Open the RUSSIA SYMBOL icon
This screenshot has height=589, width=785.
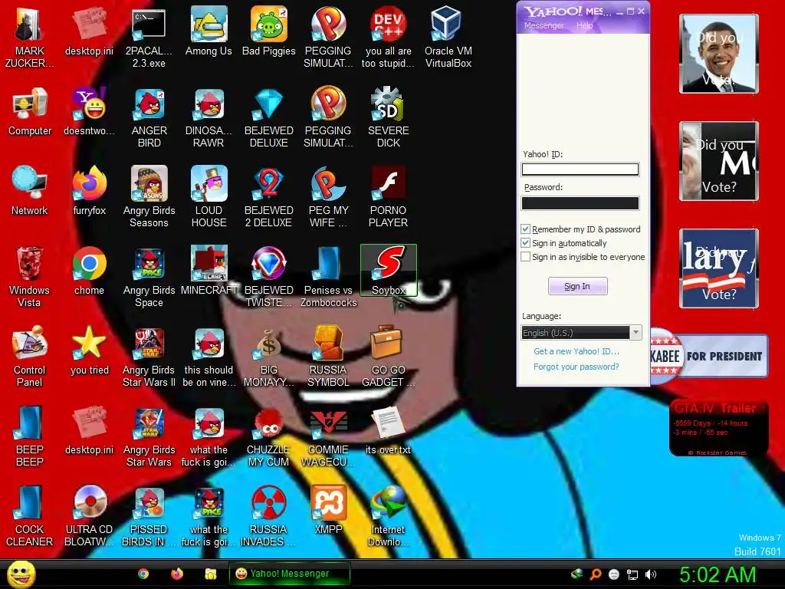(x=328, y=356)
